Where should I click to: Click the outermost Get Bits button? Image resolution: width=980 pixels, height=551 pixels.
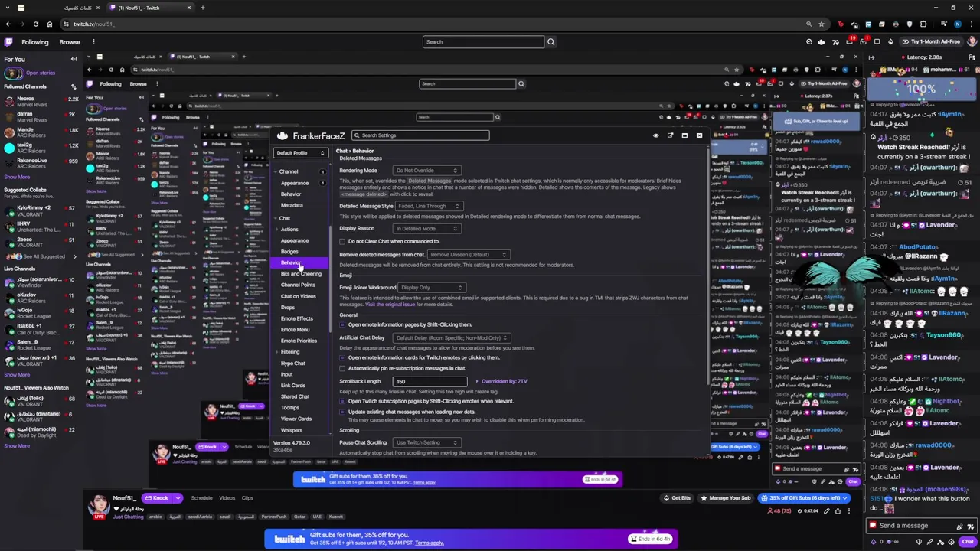tap(677, 498)
